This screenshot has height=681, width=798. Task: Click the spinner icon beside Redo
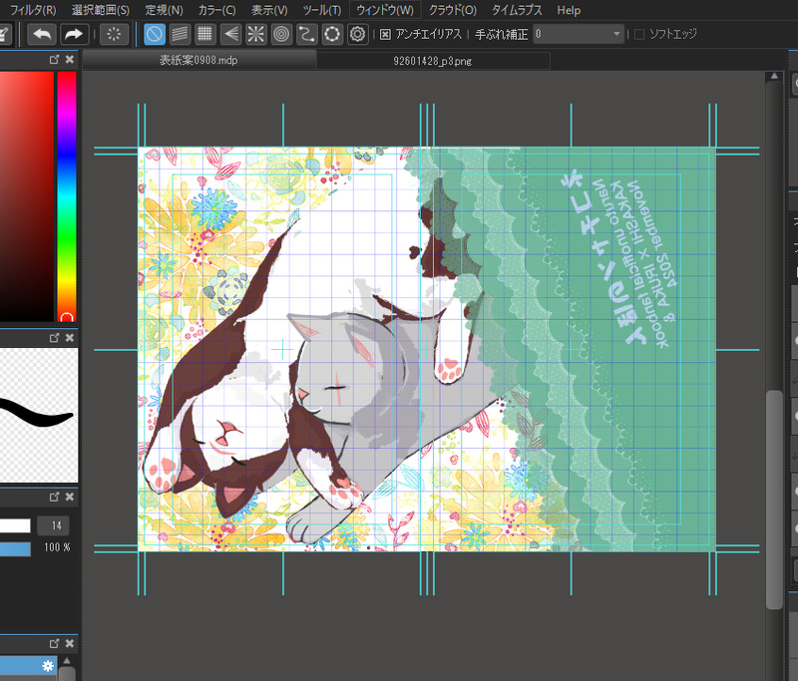tap(114, 35)
